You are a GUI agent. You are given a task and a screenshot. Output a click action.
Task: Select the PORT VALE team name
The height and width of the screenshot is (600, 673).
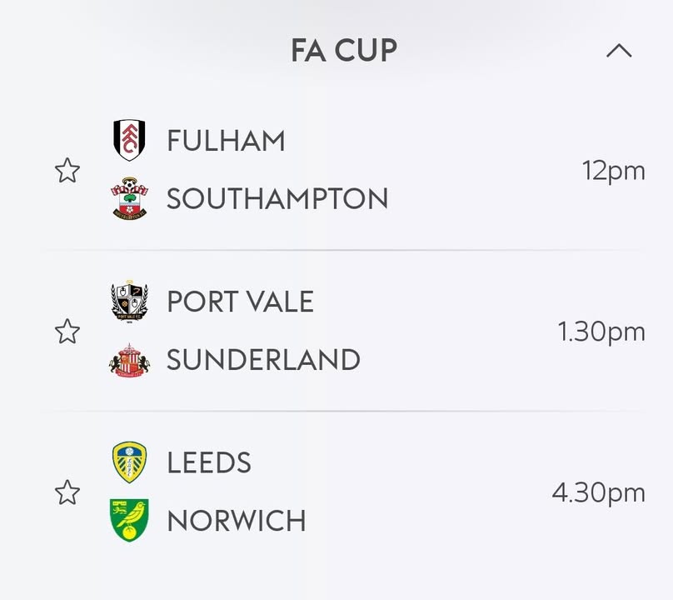tap(240, 302)
